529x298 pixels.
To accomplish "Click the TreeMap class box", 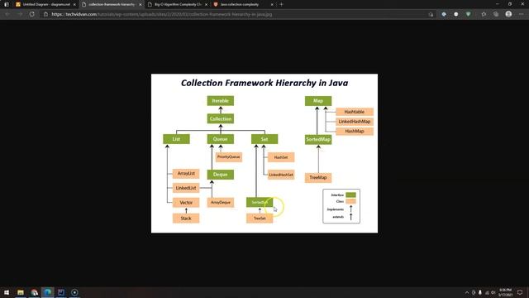I will (x=318, y=178).
